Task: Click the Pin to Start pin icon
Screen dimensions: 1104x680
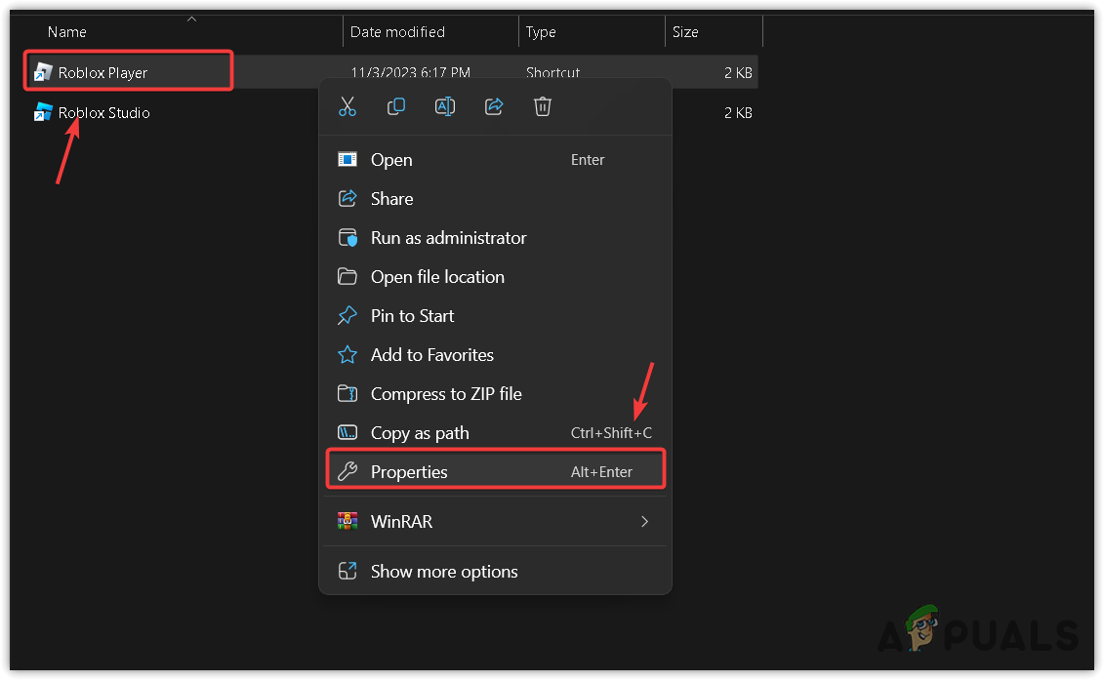Action: click(x=348, y=316)
